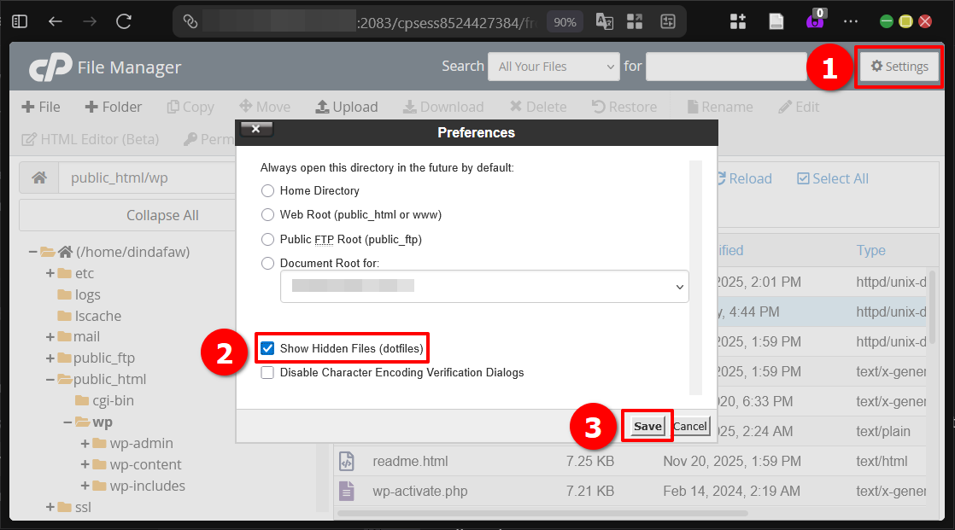955x530 pixels.
Task: Open the HTML Editor (Beta)
Action: point(90,139)
